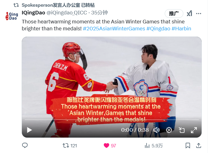
Task: Click the 推广 promote button
Action: click(174, 13)
